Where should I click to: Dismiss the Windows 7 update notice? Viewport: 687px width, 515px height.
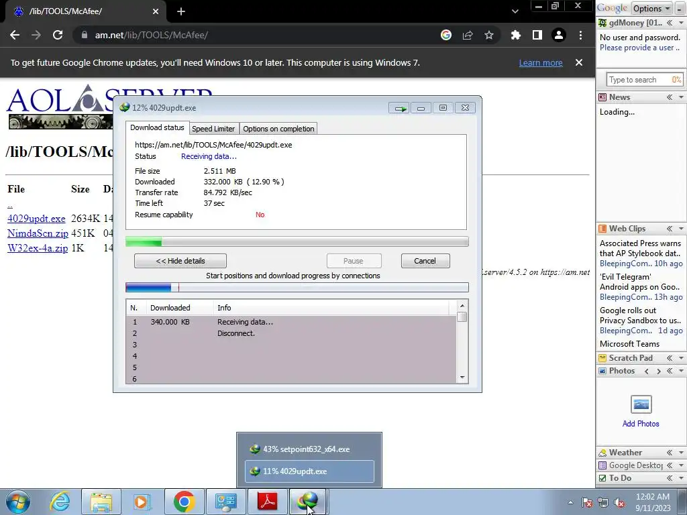579,62
